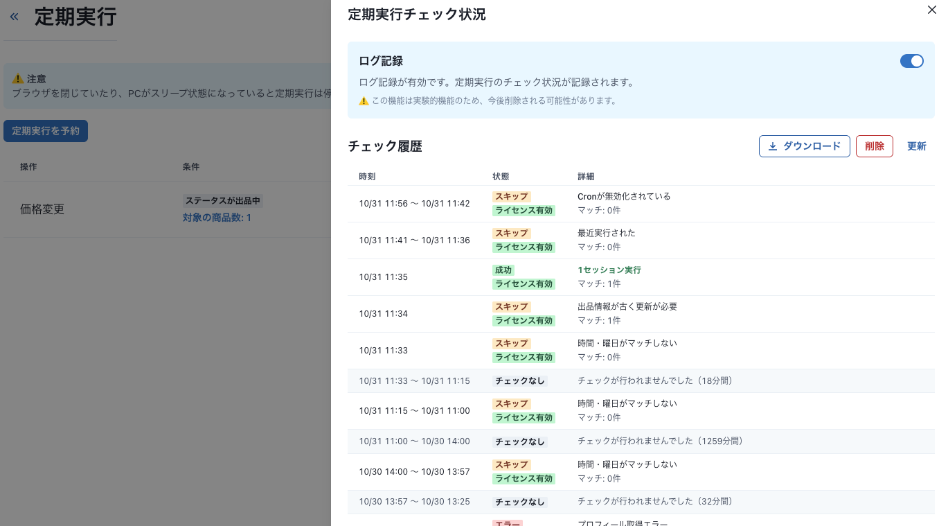Click the 定期実行を予約 button
948x526 pixels.
(46, 131)
